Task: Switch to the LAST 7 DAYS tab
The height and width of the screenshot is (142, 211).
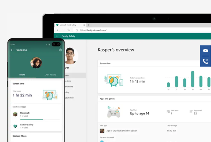Action: click(50, 75)
